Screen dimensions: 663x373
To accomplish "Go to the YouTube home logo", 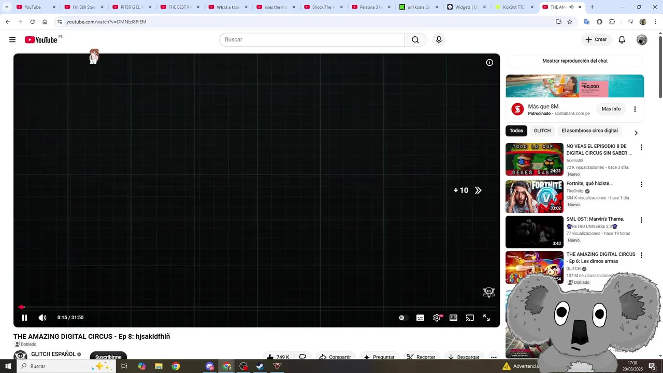I will (x=41, y=40).
